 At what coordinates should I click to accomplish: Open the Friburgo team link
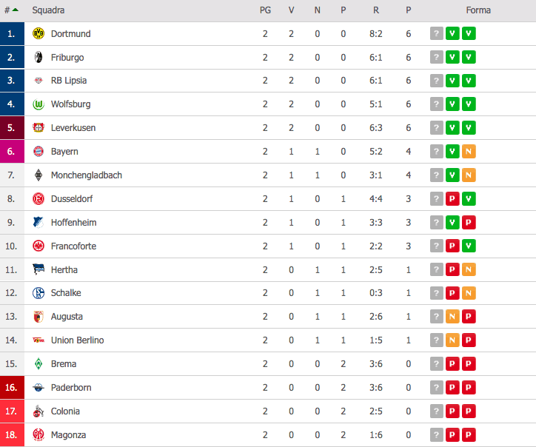(x=67, y=58)
